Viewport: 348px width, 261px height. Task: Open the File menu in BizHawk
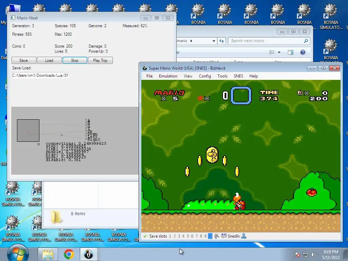pyautogui.click(x=150, y=76)
